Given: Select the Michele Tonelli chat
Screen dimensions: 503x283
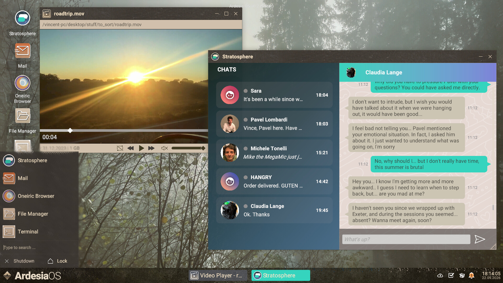Looking at the screenshot, I should [274, 153].
